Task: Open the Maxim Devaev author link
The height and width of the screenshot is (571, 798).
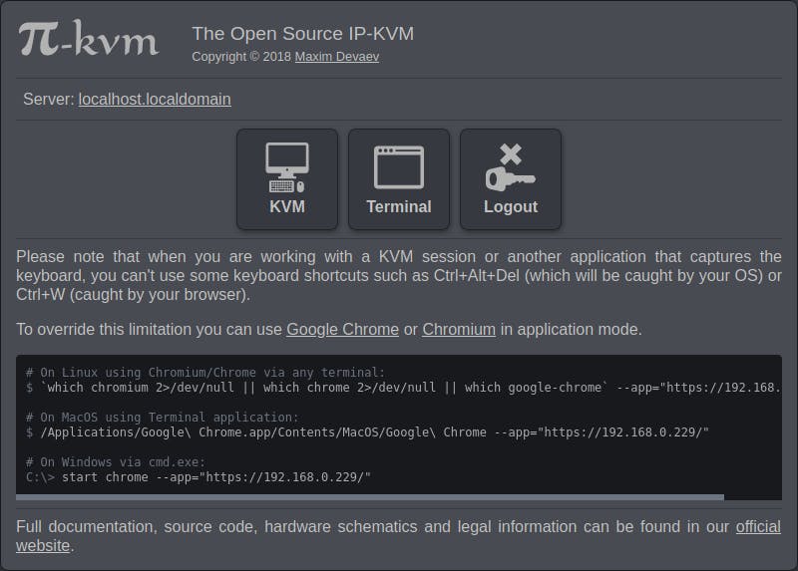Action: tap(337, 57)
